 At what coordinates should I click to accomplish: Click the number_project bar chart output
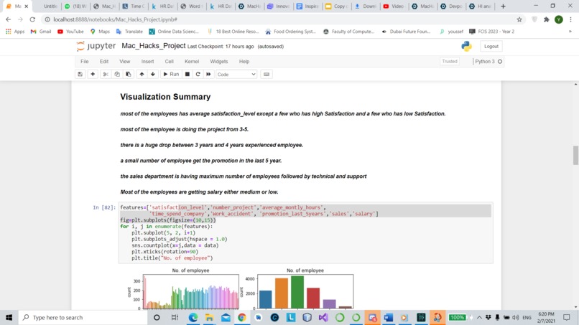[305, 291]
